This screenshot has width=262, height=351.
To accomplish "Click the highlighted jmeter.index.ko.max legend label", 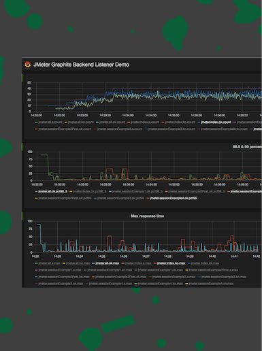I will pos(171,263).
